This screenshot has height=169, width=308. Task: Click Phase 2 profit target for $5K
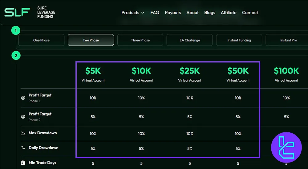pos(93,117)
